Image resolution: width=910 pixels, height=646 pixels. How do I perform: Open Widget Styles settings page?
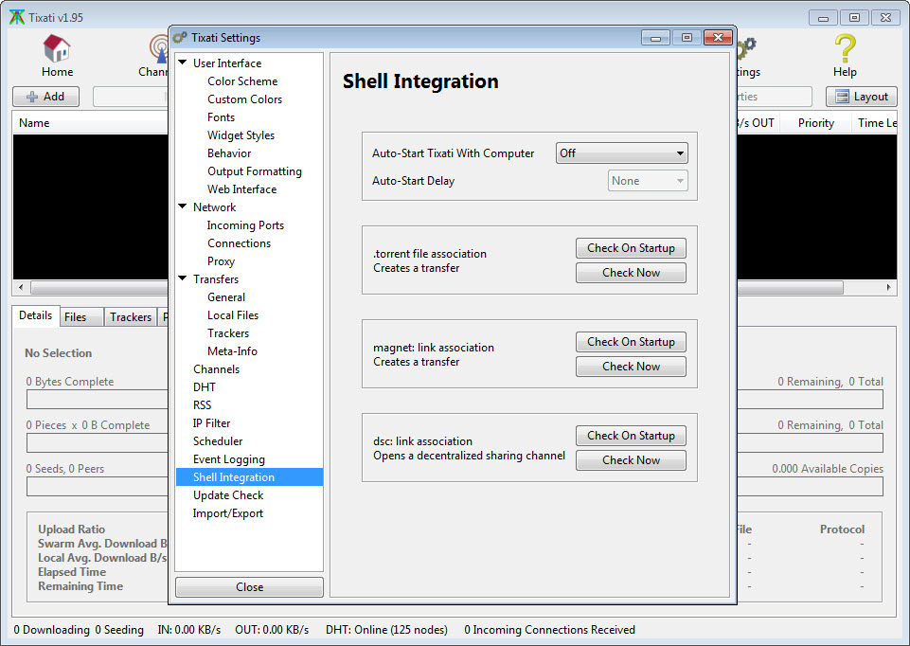(x=241, y=135)
